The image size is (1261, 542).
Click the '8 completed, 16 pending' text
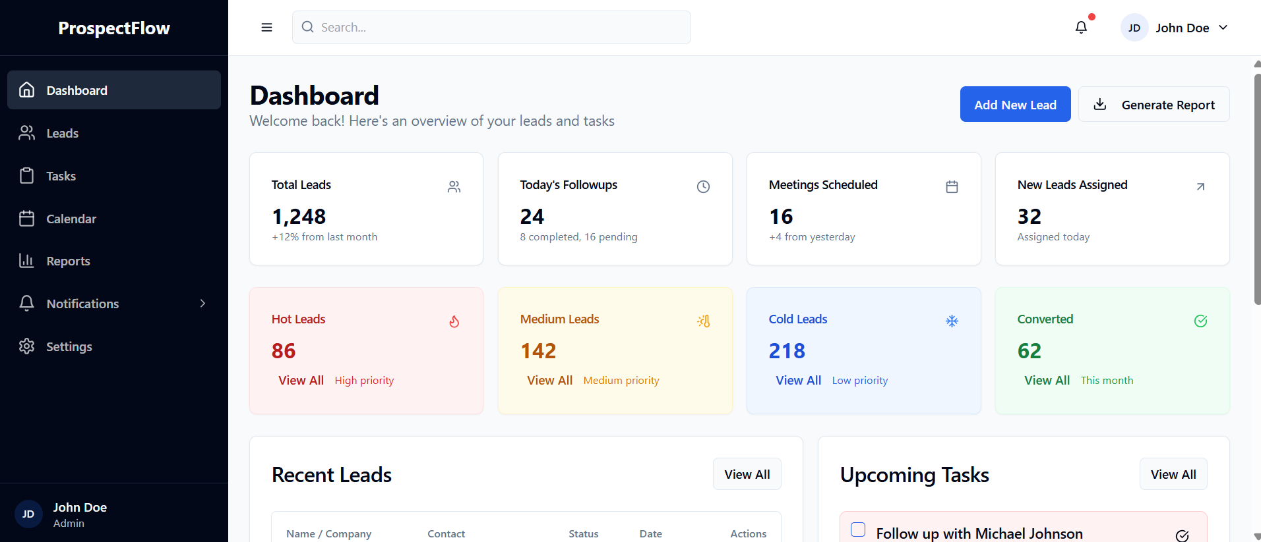(578, 236)
